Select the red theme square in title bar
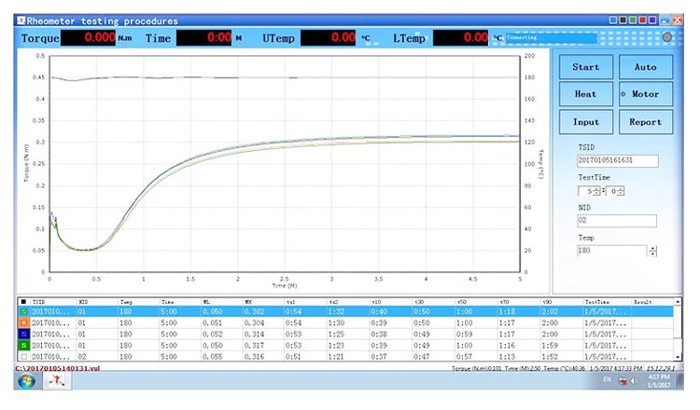Viewport: 700px width, 410px height. pos(642,20)
